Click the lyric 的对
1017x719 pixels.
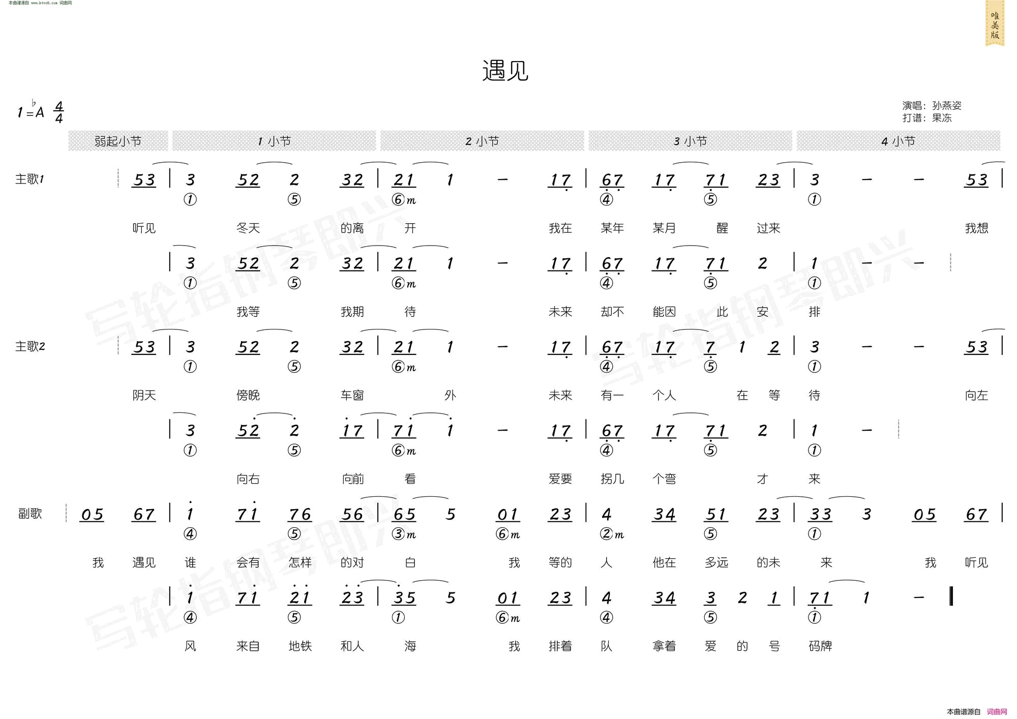352,562
